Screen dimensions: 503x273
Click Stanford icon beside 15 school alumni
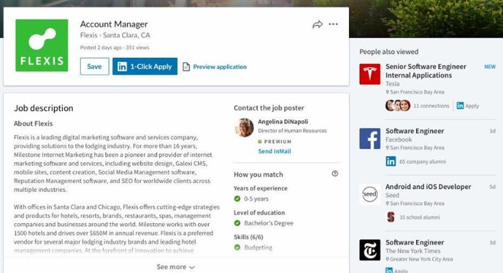[x=391, y=217]
